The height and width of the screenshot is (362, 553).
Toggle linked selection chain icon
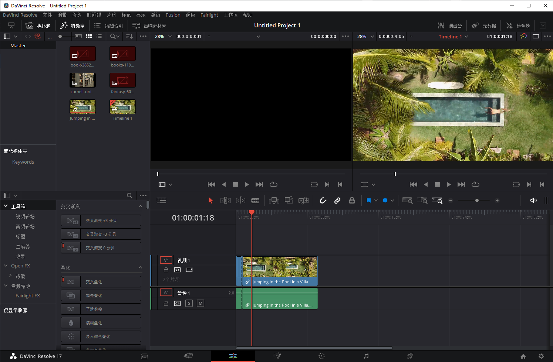(337, 201)
